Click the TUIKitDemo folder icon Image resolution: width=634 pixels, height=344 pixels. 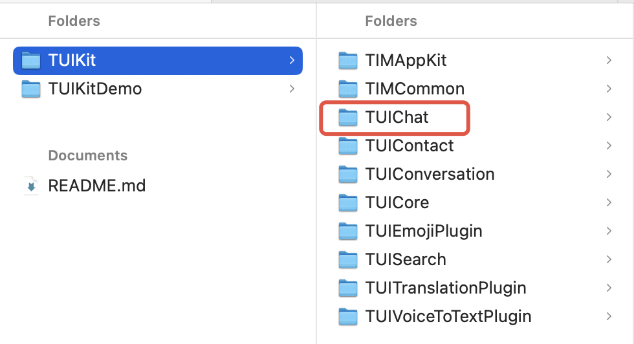click(x=31, y=89)
